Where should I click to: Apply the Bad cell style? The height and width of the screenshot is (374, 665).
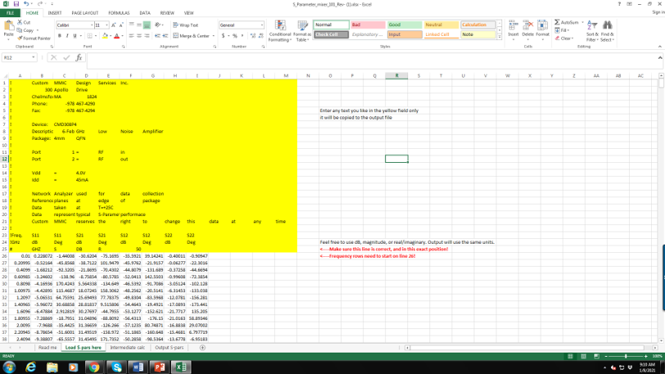pos(369,25)
